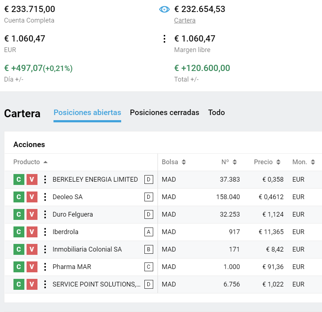This screenshot has width=322, height=312.
Task: Sort table by Producto column
Action: click(x=31, y=162)
